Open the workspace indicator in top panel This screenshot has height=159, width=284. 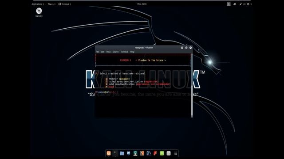229,4
